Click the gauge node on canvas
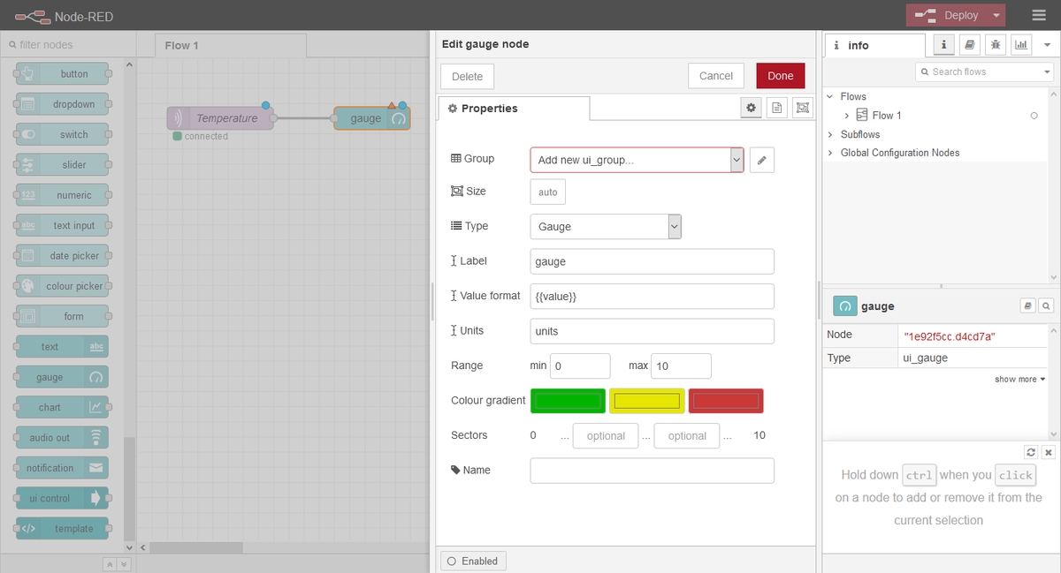 [372, 118]
